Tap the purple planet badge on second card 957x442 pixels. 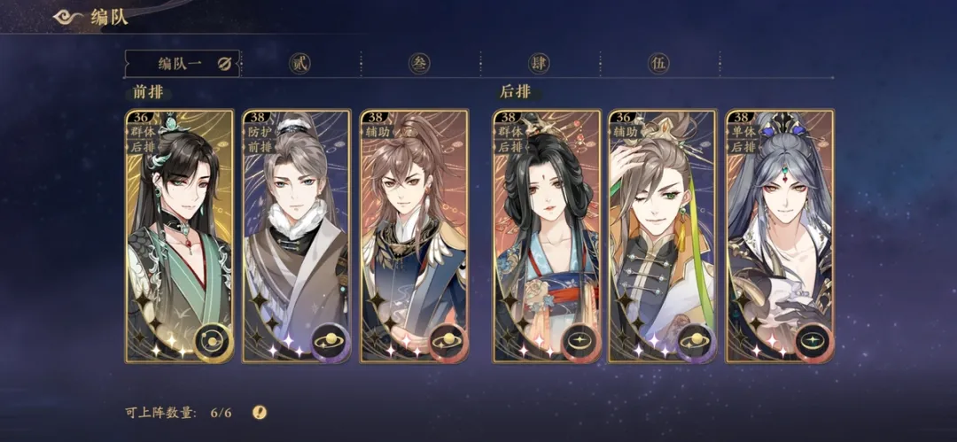click(331, 341)
